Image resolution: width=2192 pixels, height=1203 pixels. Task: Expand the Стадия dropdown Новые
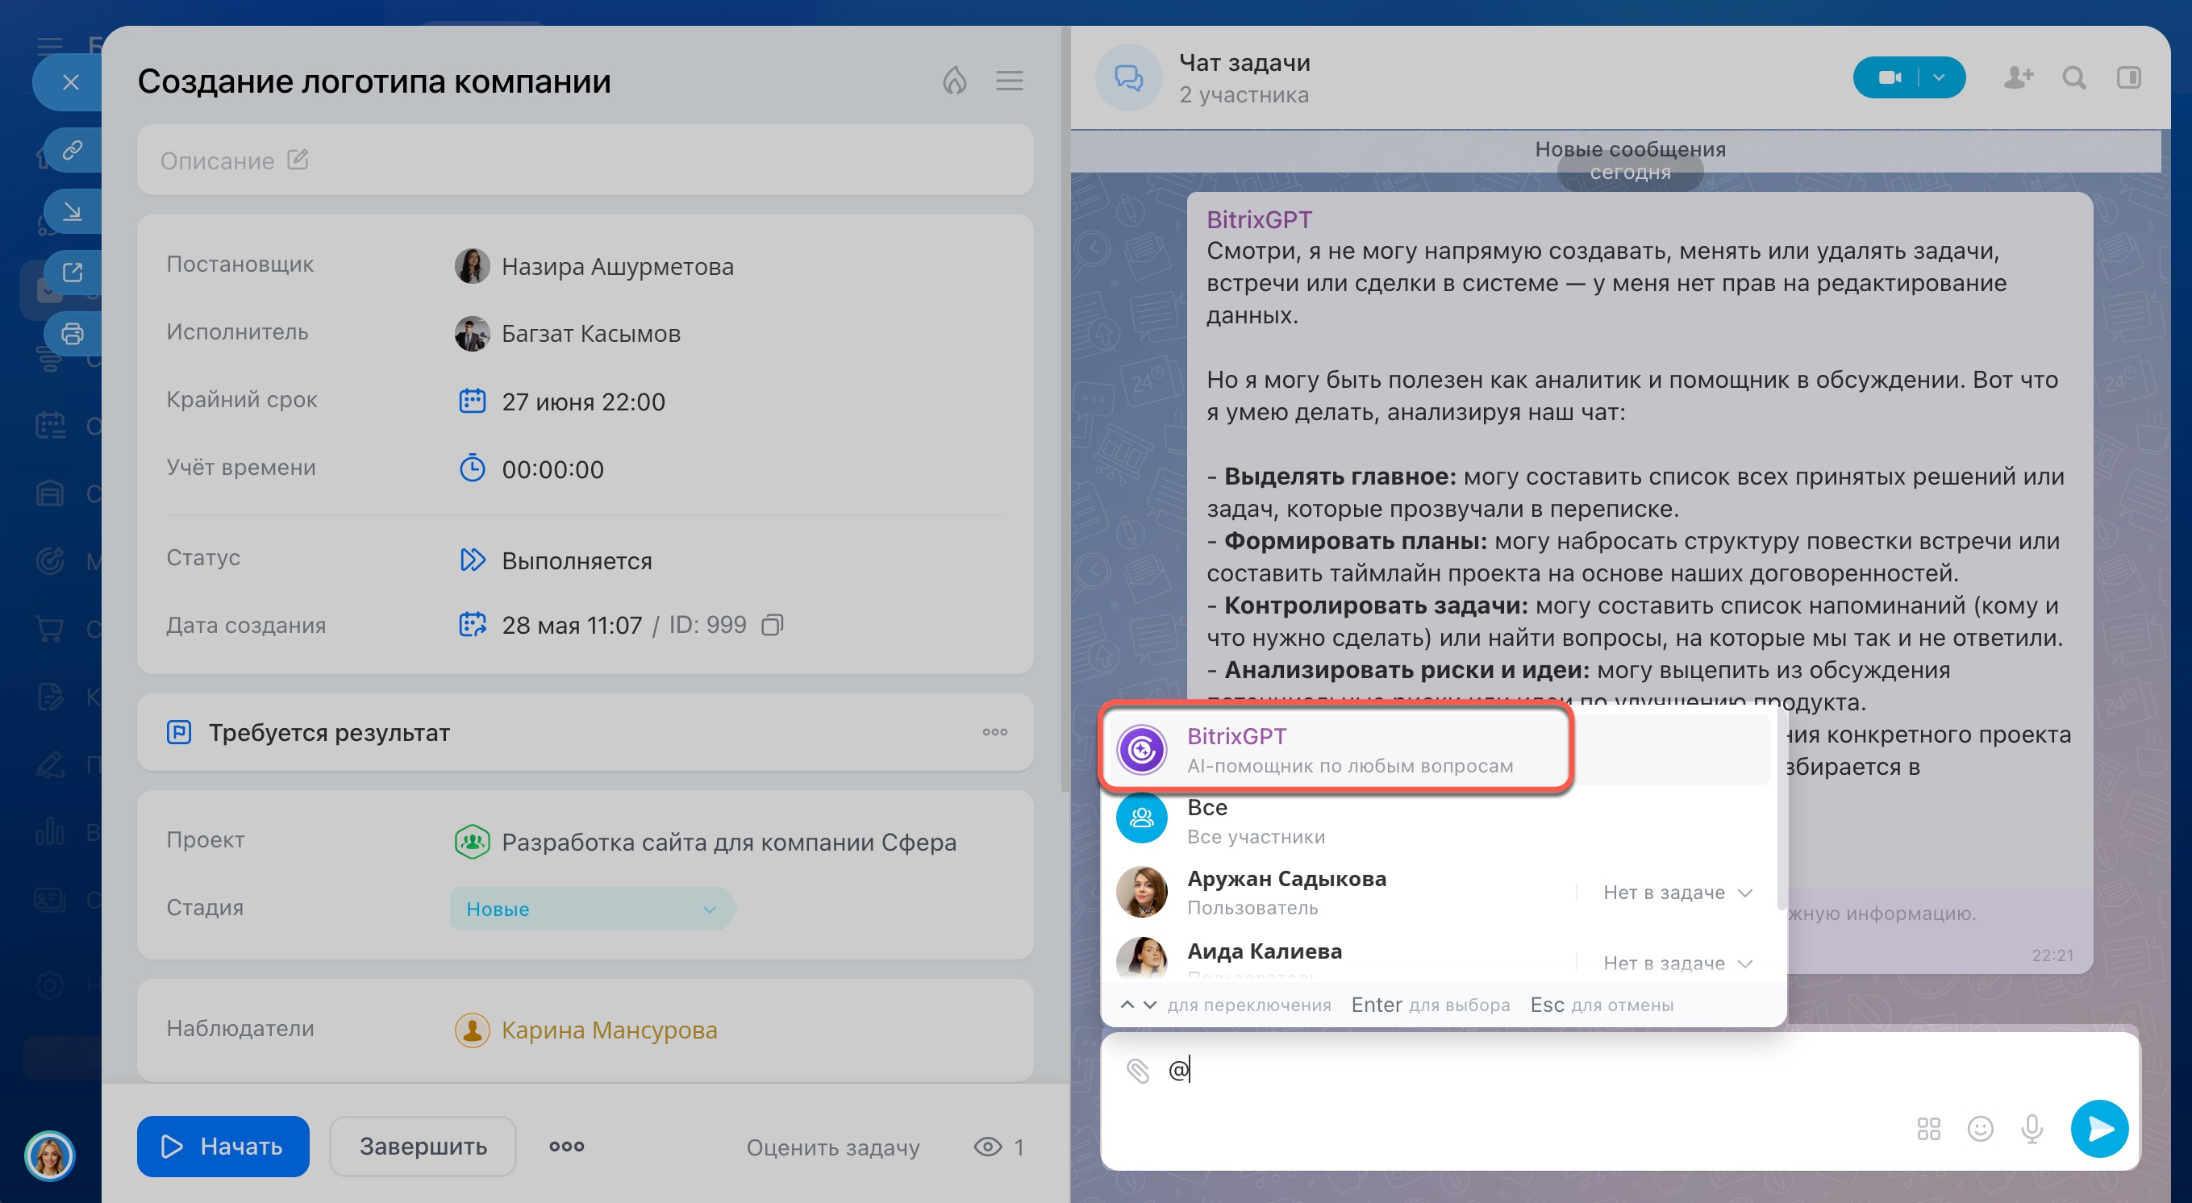[x=591, y=909]
